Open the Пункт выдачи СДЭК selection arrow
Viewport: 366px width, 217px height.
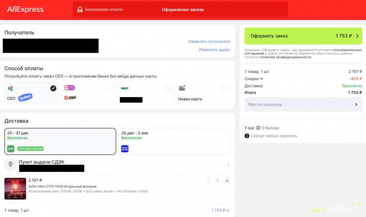pos(228,165)
